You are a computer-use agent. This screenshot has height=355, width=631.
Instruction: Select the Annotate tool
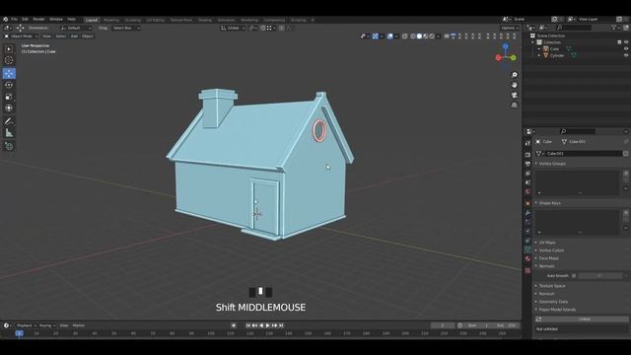click(x=9, y=121)
